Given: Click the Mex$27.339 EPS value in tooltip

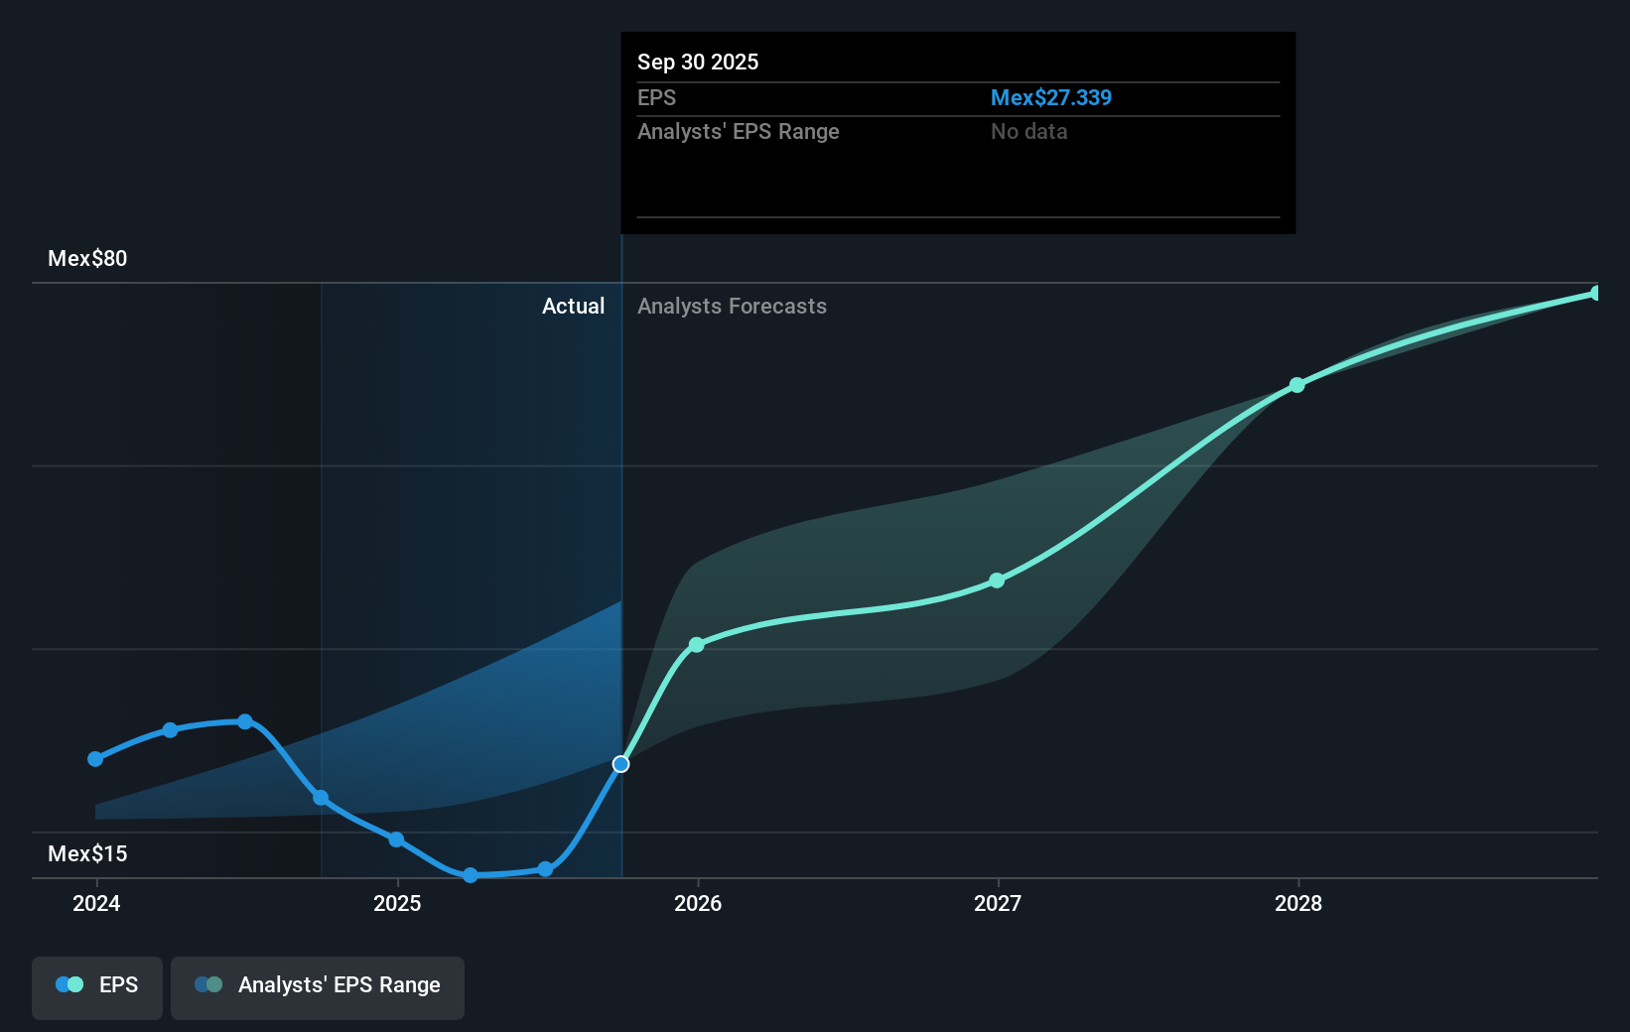Looking at the screenshot, I should 1051,97.
